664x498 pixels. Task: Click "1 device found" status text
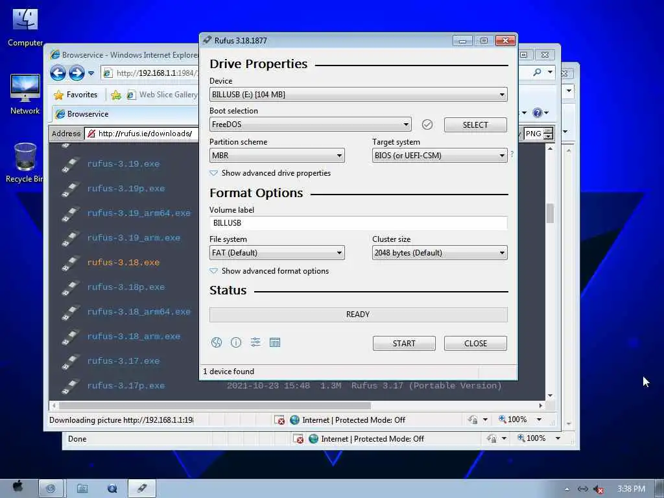(229, 372)
